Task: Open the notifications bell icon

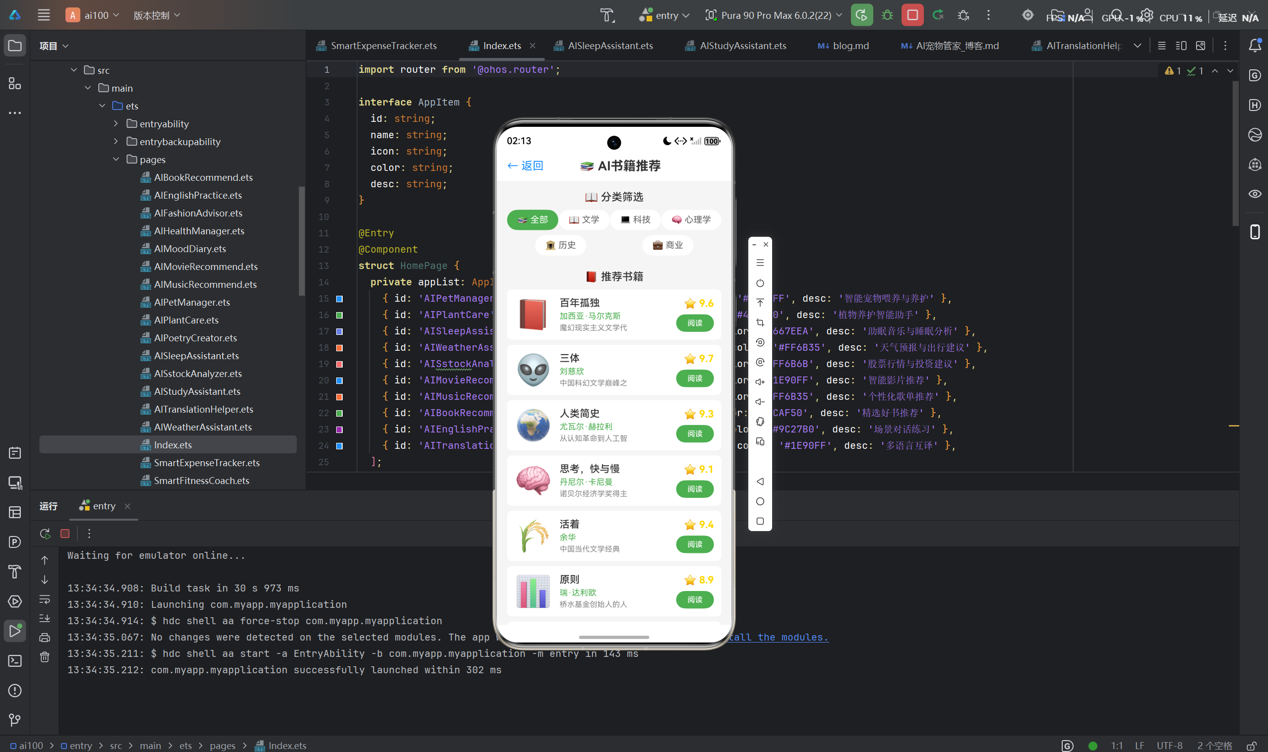Action: (1255, 46)
